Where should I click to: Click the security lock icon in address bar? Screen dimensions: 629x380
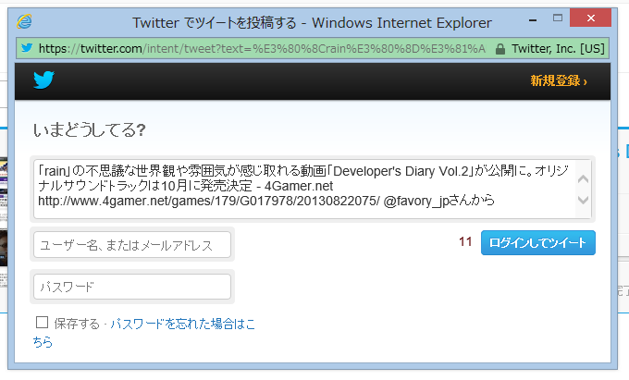point(500,48)
